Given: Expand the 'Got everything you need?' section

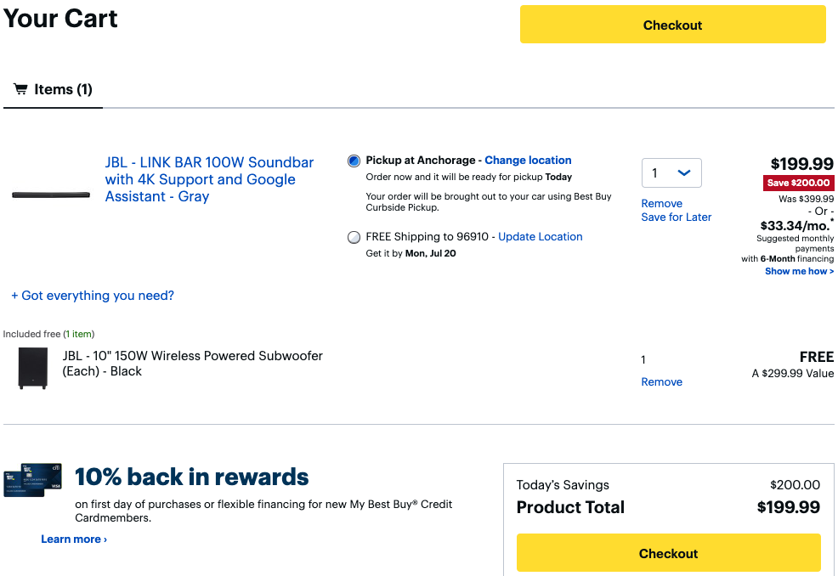Looking at the screenshot, I should [x=93, y=296].
